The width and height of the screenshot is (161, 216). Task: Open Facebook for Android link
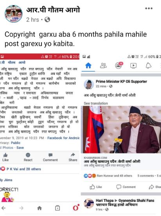(63, 138)
